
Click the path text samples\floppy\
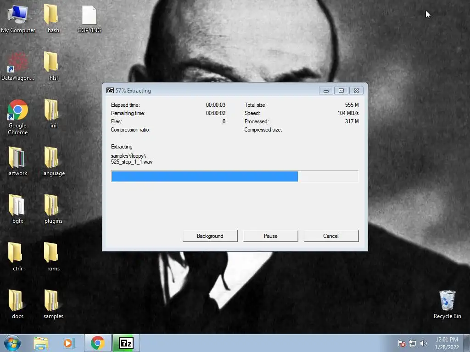pos(129,156)
